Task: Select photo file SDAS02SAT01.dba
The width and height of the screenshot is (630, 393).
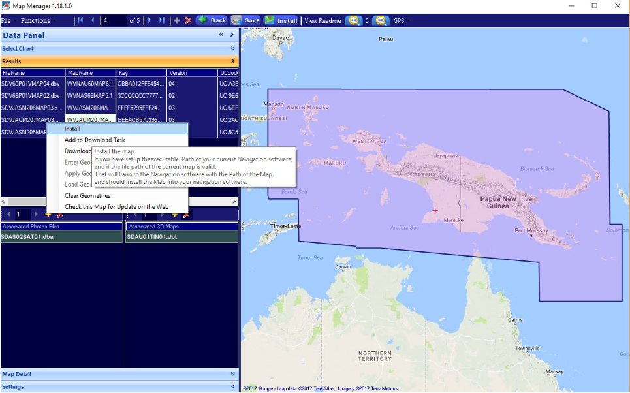Action: click(61, 237)
